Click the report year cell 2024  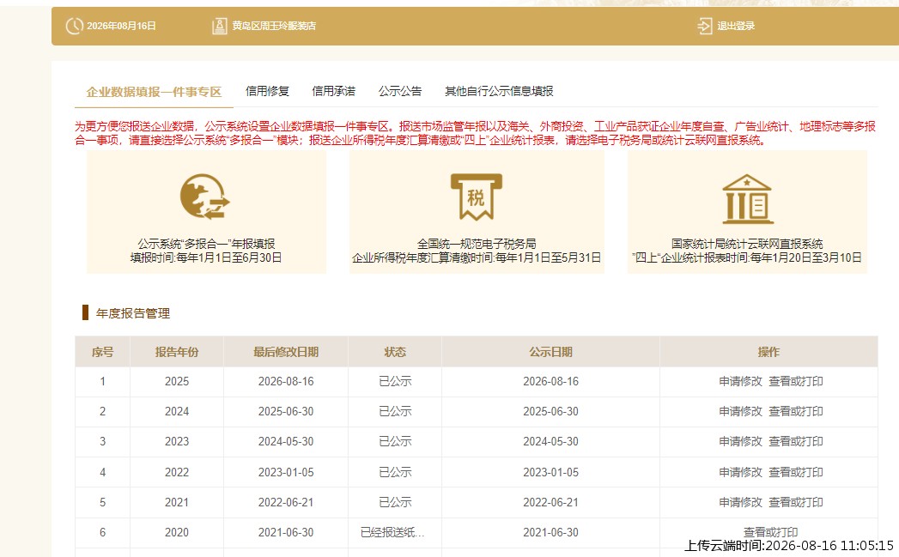point(177,411)
